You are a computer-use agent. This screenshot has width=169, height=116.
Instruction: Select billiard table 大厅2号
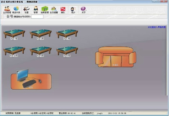point(40,34)
